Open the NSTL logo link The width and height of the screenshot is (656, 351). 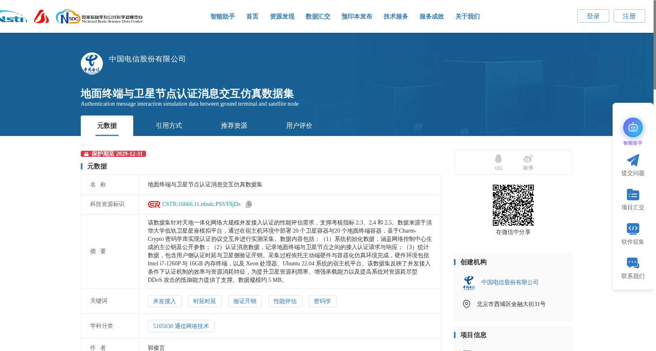(x=13, y=17)
